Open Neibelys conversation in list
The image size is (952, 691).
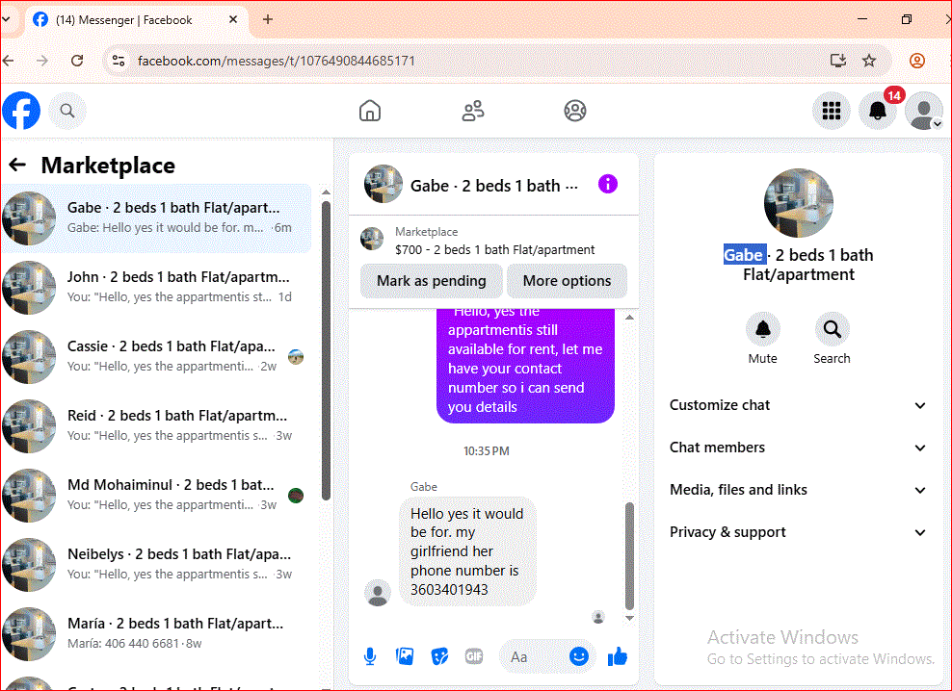156,564
